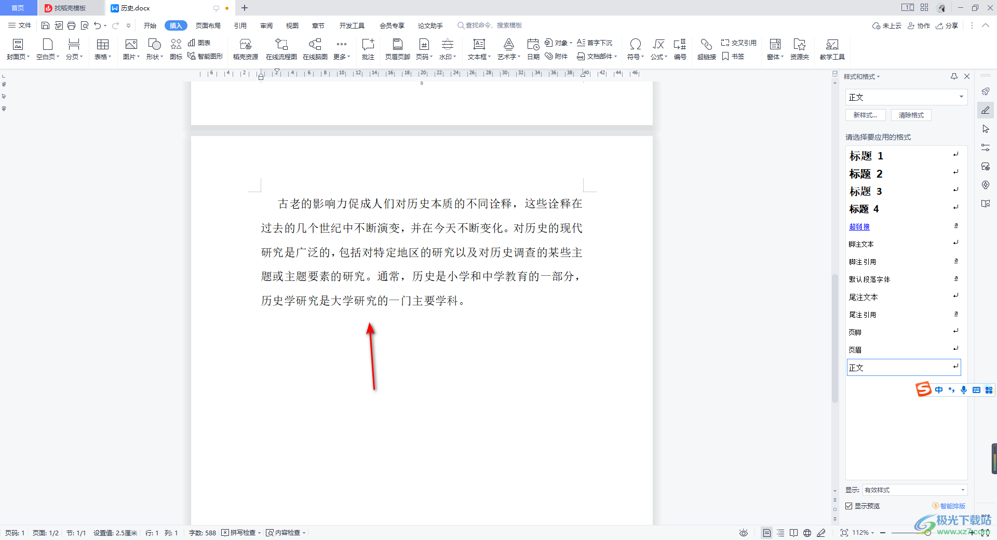997x540 pixels.
Task: Toggle eye protection mode
Action: coord(744,533)
